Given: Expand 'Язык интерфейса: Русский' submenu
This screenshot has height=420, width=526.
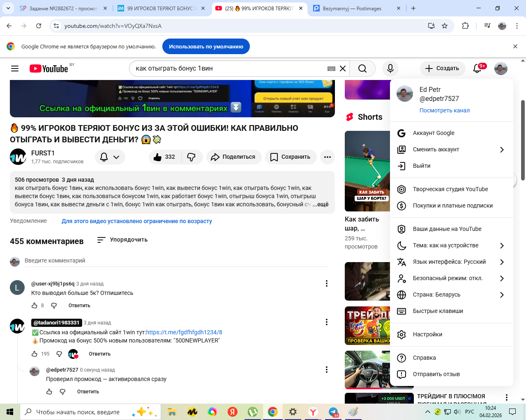Looking at the screenshot, I should coord(452,262).
